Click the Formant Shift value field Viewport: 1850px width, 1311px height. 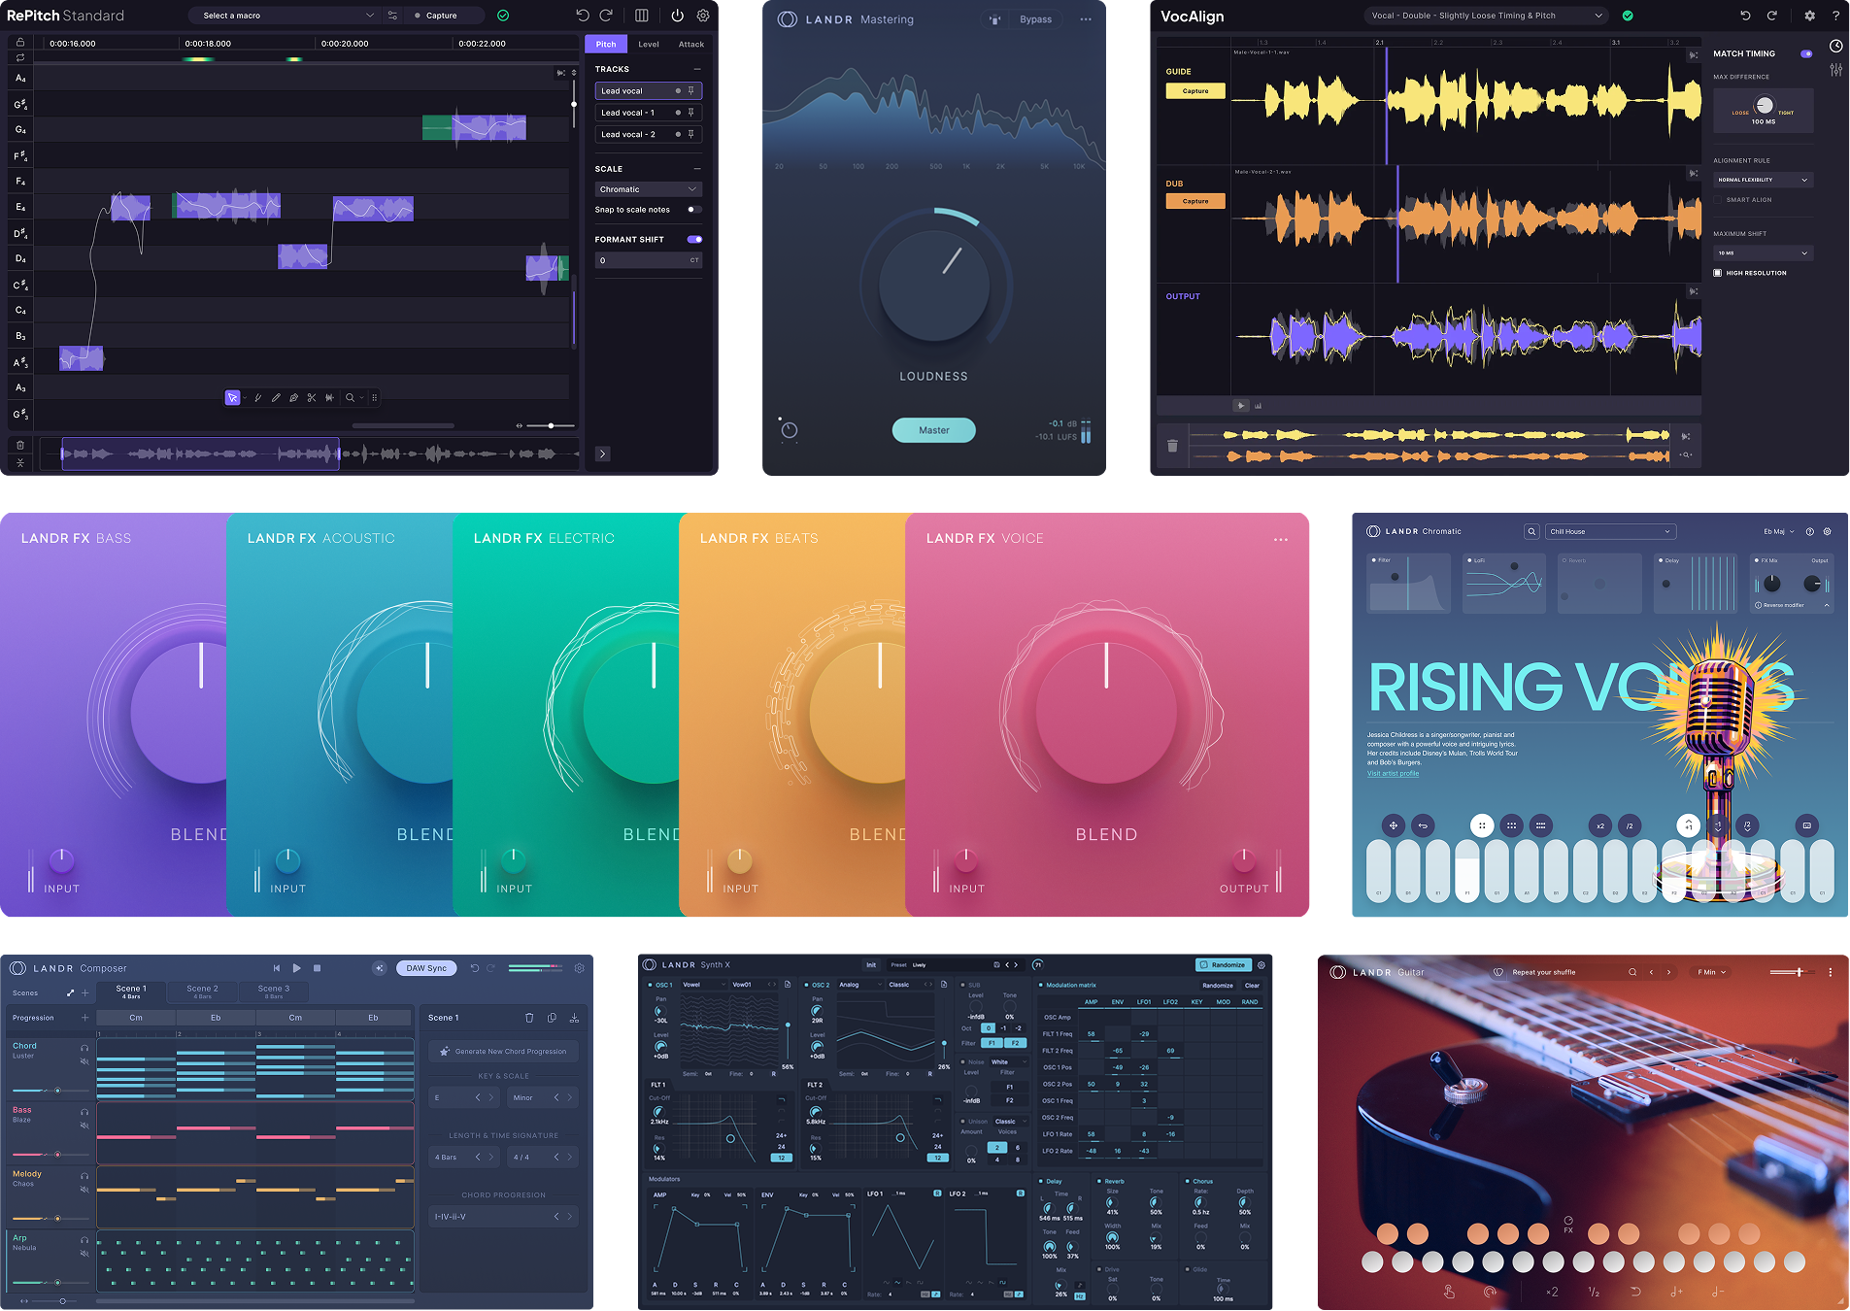click(648, 260)
